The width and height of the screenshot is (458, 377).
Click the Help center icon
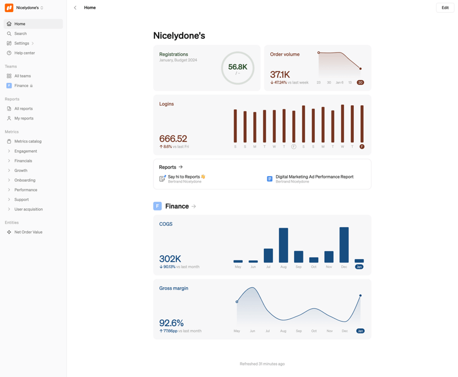(8, 53)
